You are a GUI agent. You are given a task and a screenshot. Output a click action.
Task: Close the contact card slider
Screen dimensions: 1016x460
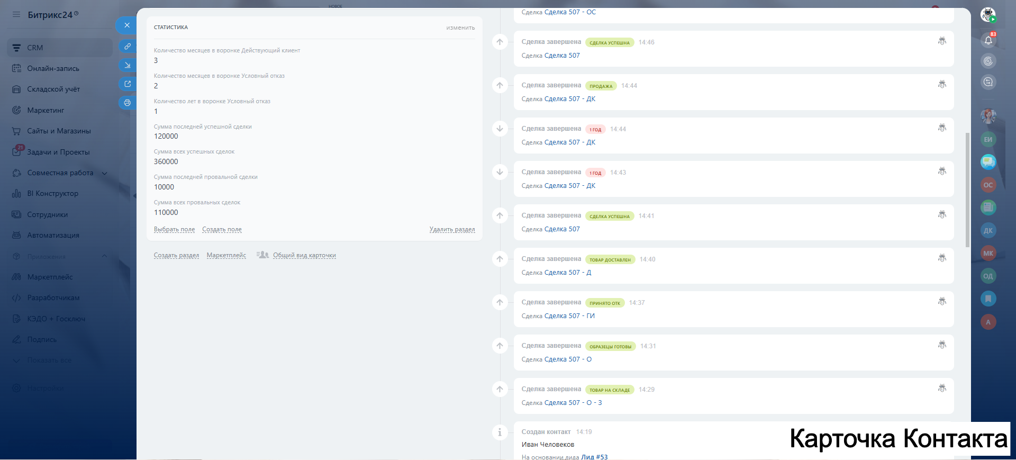(x=126, y=25)
